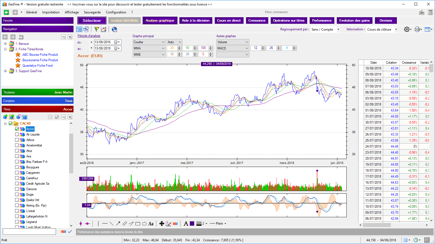Check the Axa checkbox

point(17,156)
